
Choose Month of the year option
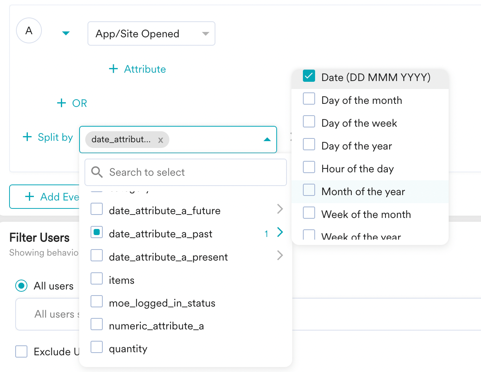tap(363, 191)
